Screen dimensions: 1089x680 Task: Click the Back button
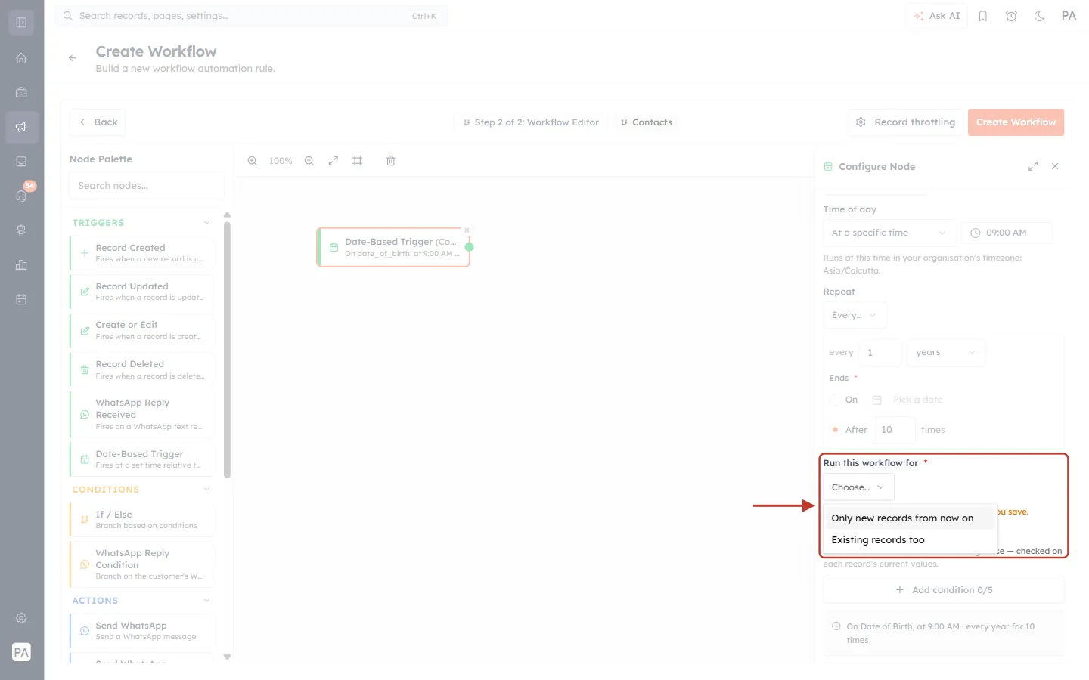point(98,122)
